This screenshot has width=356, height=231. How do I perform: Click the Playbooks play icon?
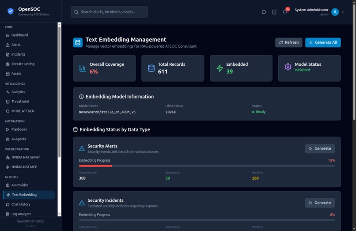pyautogui.click(x=8, y=129)
